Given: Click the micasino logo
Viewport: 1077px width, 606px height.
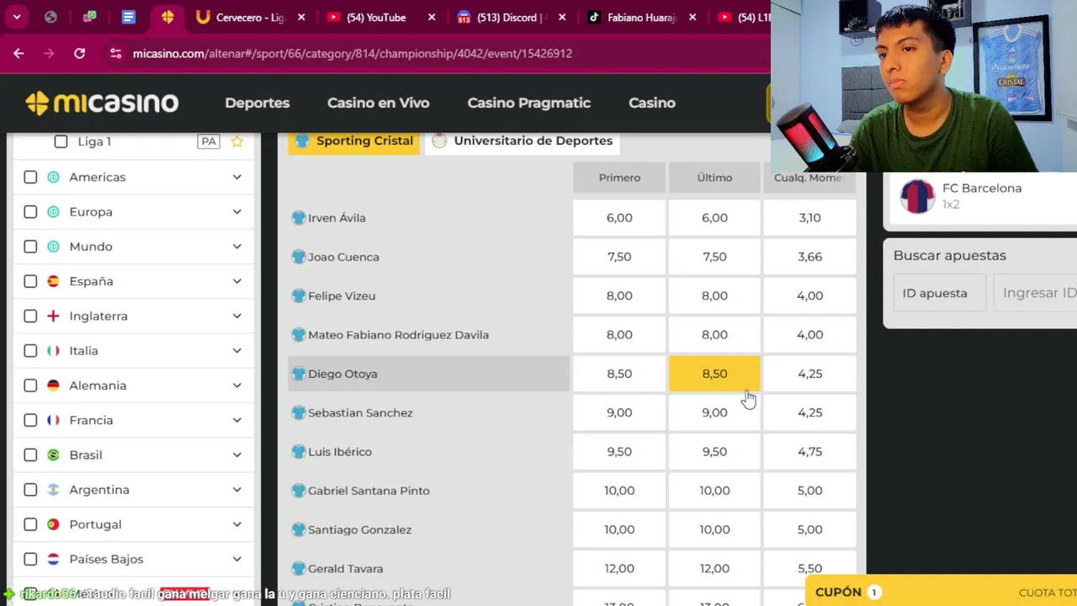Looking at the screenshot, I should click(x=102, y=103).
